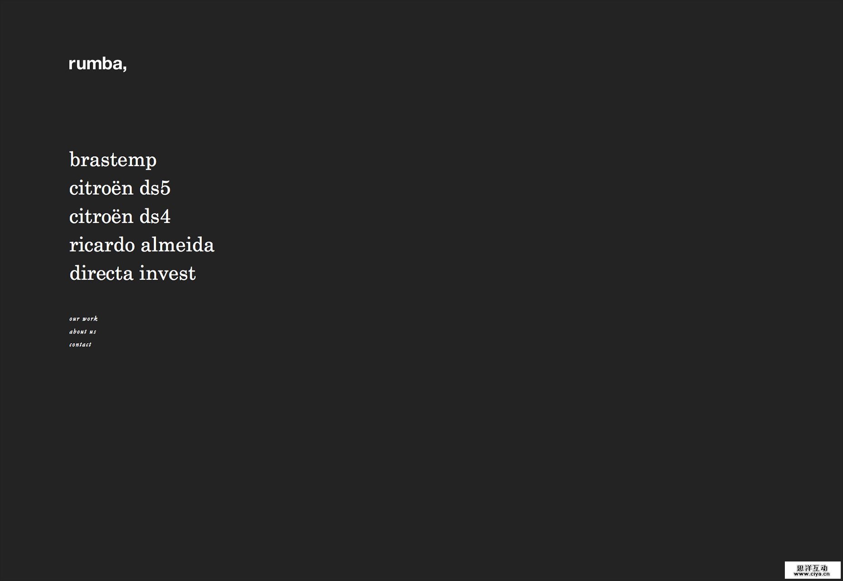This screenshot has height=581, width=843.
Task: View the ricardo almeida project
Action: pyautogui.click(x=142, y=245)
